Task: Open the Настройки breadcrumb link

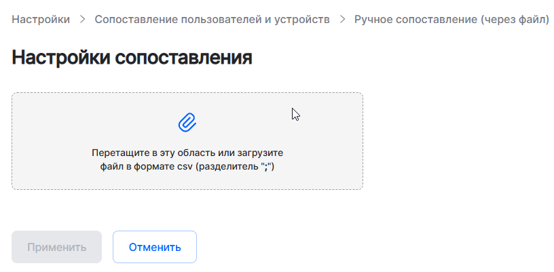Action: point(41,20)
